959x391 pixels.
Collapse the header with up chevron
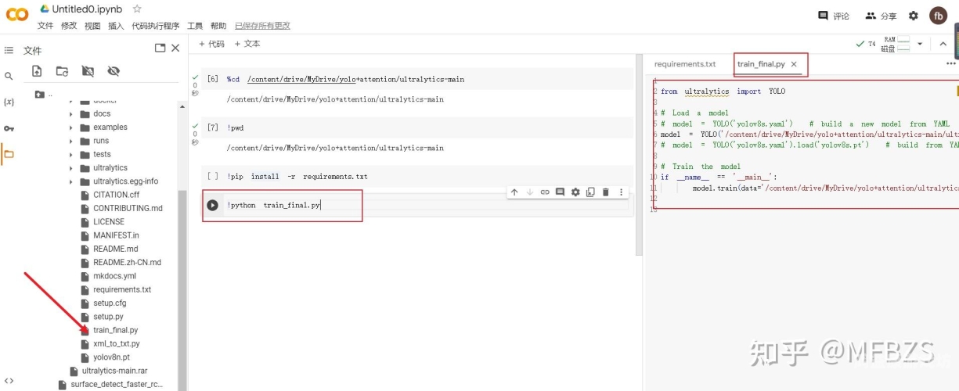click(x=943, y=44)
